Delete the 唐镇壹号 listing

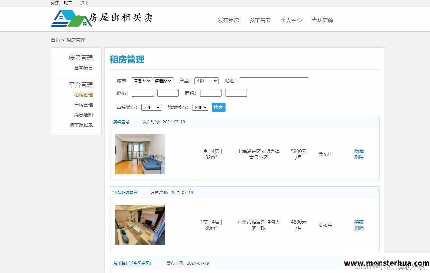[359, 157]
